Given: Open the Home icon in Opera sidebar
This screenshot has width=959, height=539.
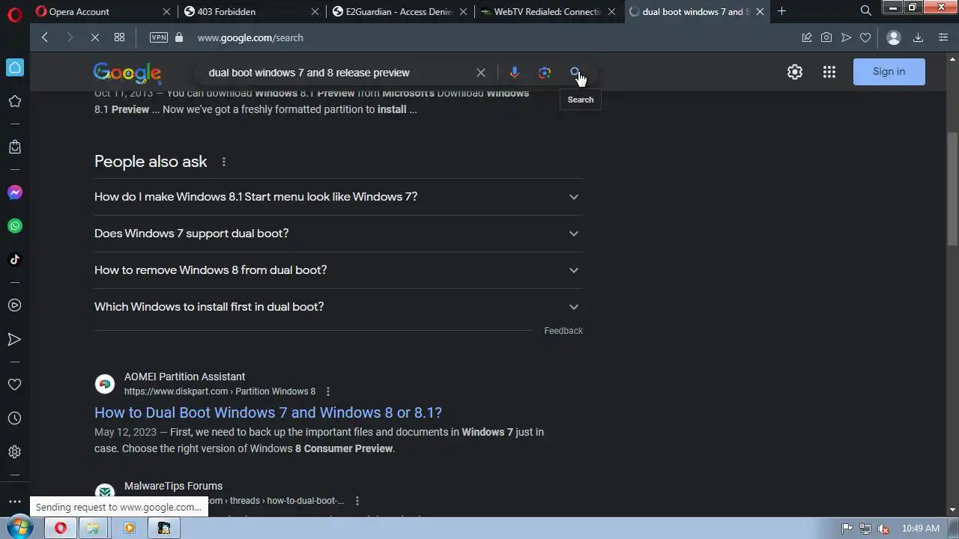Looking at the screenshot, I should coord(15,67).
